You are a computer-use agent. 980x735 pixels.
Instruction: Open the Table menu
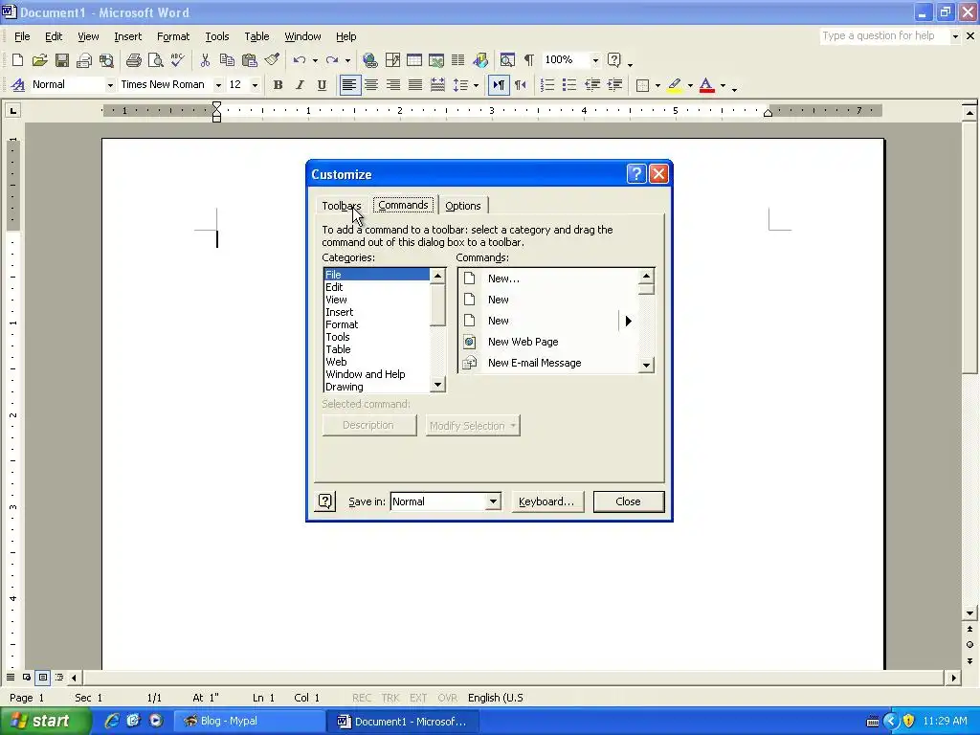[256, 36]
